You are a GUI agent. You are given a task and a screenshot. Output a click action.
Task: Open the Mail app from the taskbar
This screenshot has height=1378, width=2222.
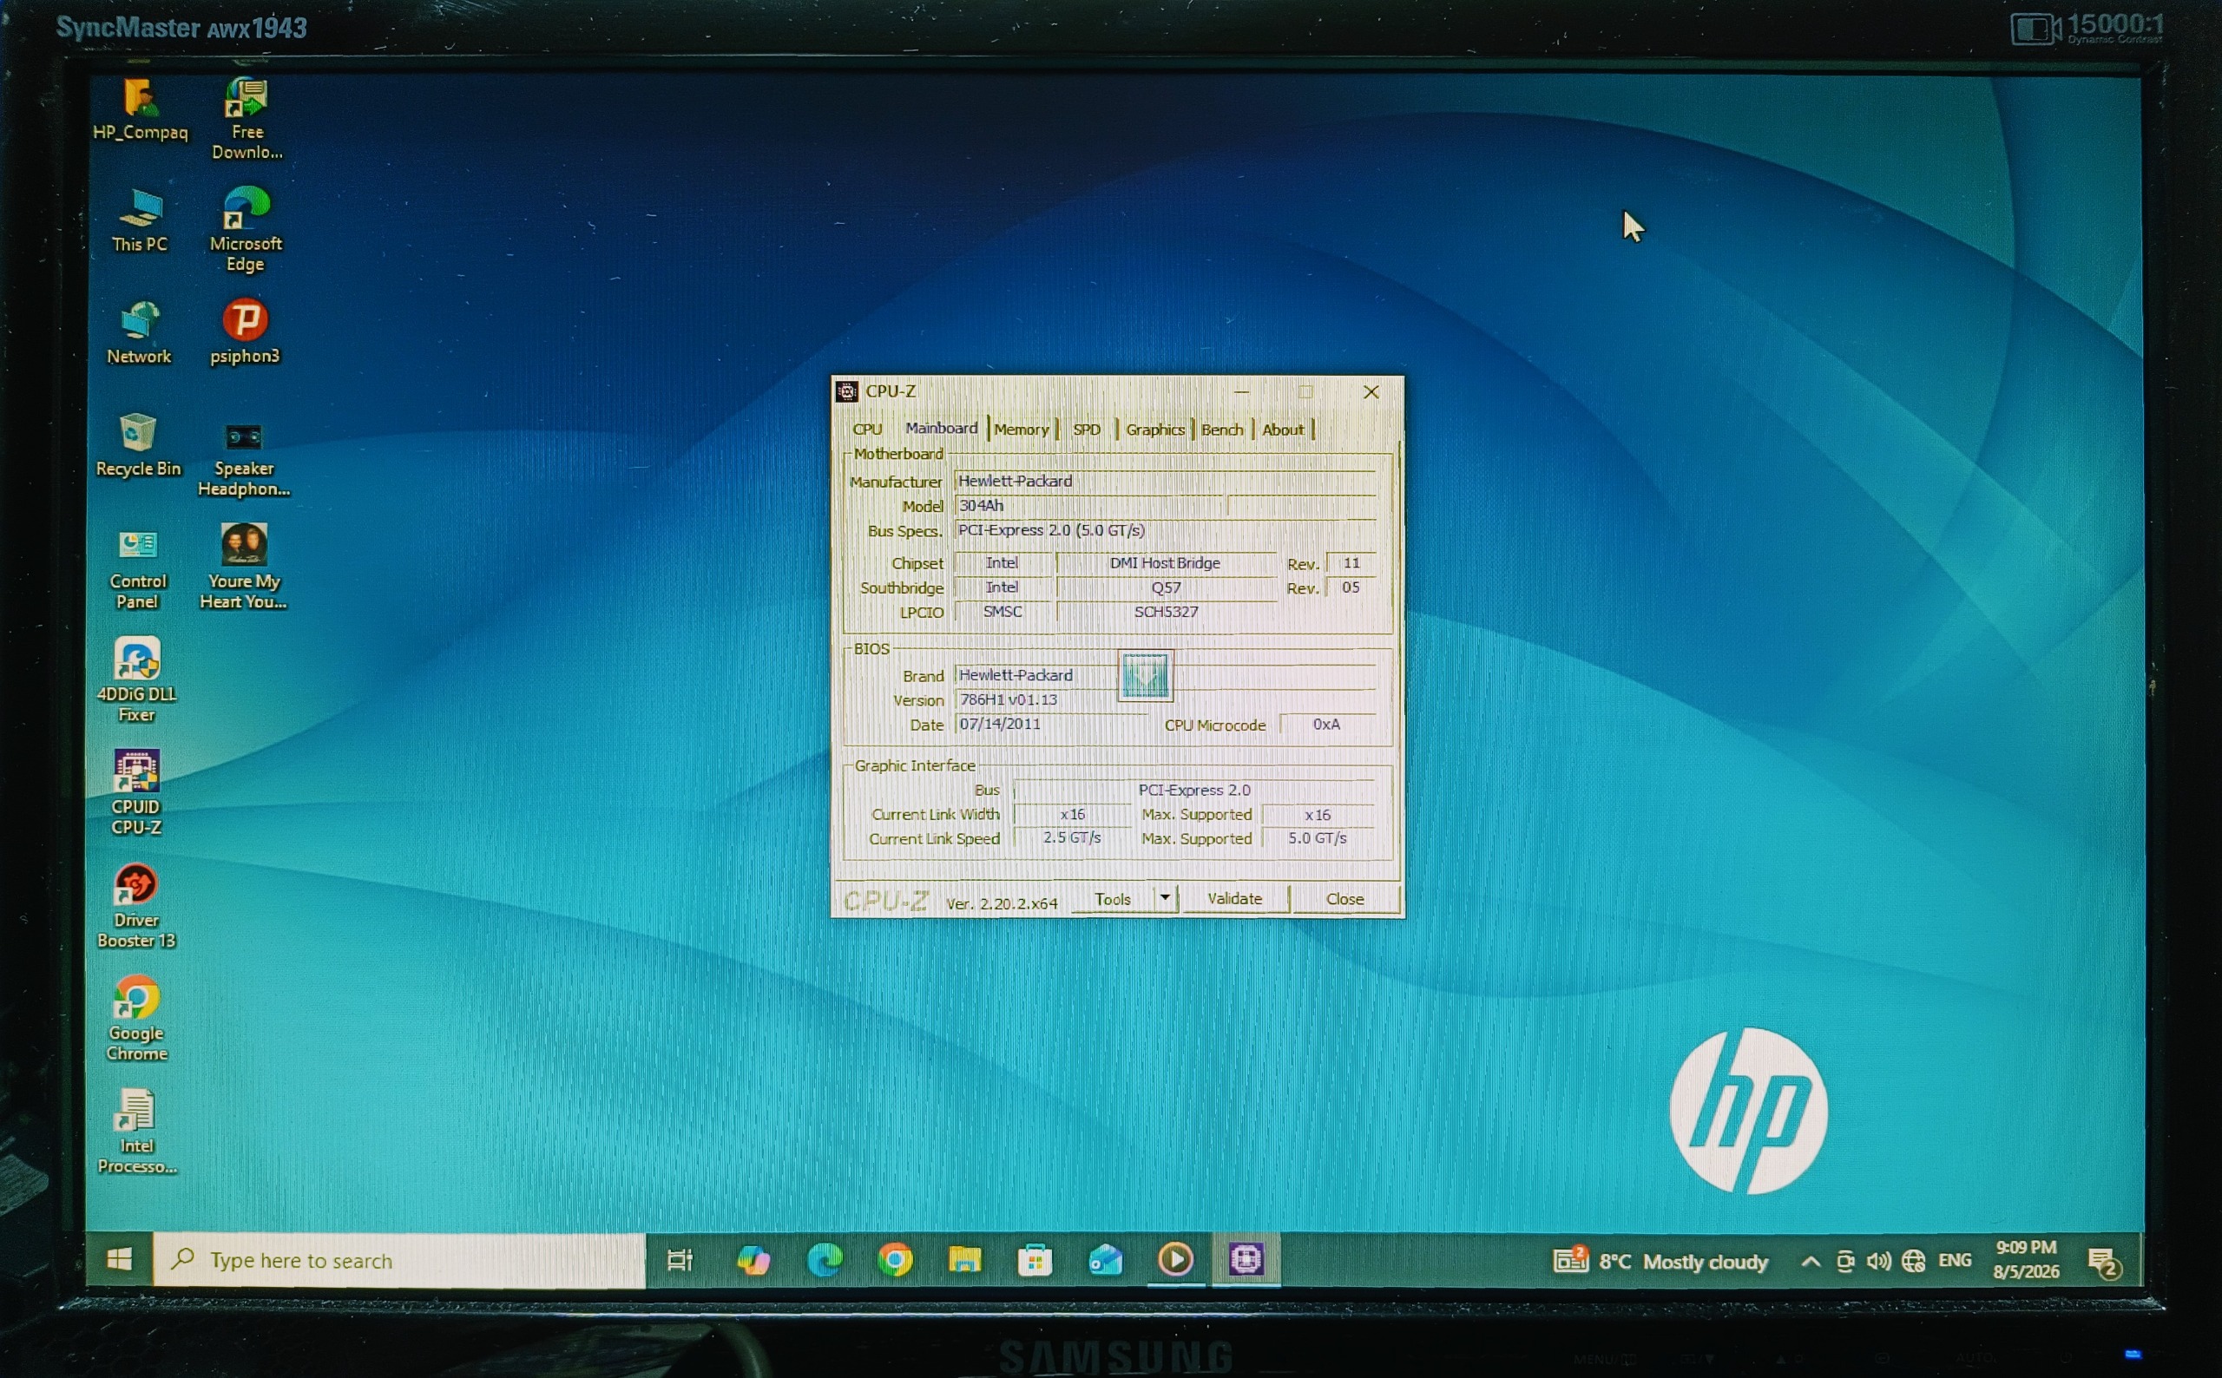[1105, 1259]
